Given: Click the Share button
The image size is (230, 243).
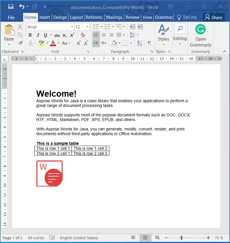Looking at the screenshot, I should pos(214,17).
